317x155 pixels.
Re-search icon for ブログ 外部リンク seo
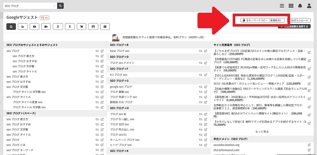tap(201, 97)
